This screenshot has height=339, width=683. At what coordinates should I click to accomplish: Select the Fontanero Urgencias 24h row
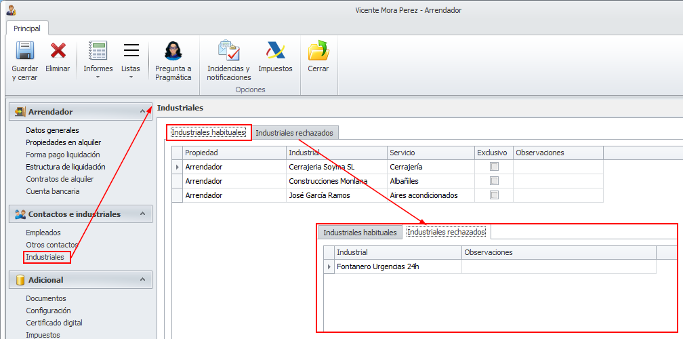[x=490, y=266]
